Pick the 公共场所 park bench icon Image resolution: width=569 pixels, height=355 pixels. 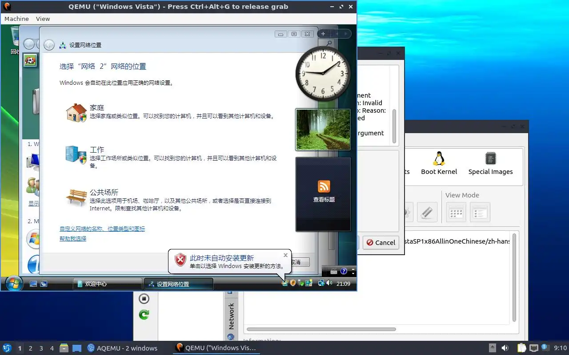tap(76, 197)
